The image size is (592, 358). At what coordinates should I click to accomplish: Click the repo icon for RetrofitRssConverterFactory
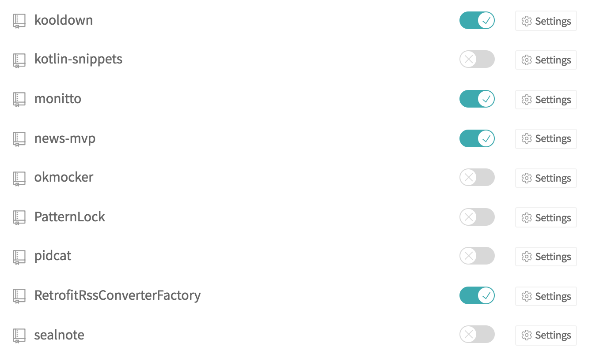pos(19,295)
